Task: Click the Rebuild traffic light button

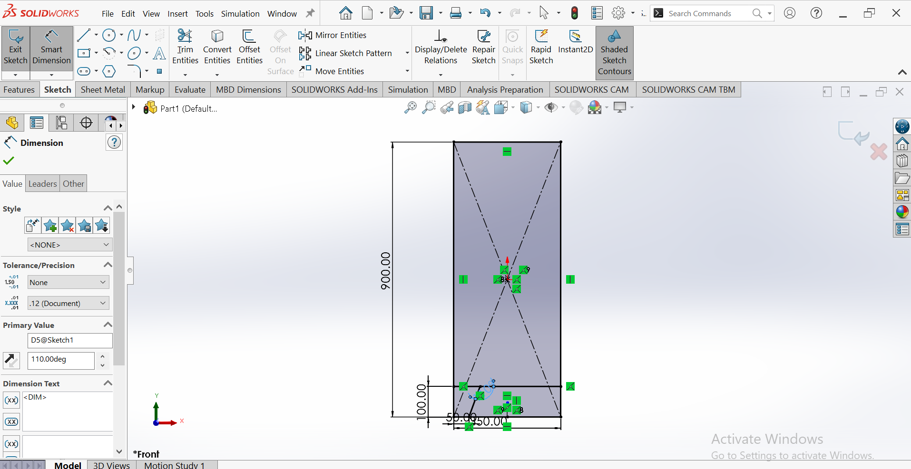Action: pyautogui.click(x=575, y=13)
